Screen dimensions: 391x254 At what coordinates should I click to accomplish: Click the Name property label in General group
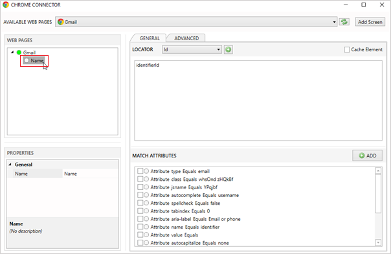pos(21,174)
